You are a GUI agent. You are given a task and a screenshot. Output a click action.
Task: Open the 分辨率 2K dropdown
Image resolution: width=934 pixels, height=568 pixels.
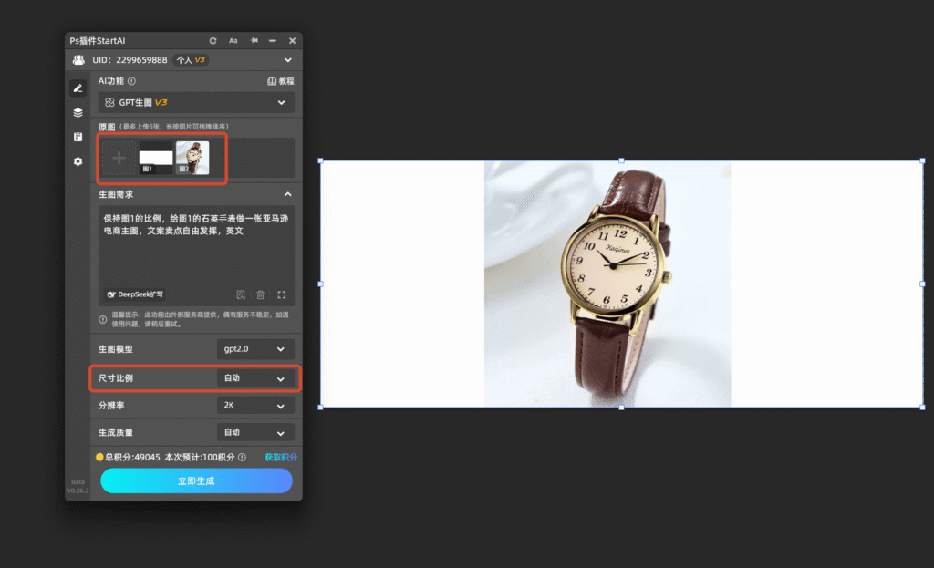pyautogui.click(x=255, y=406)
